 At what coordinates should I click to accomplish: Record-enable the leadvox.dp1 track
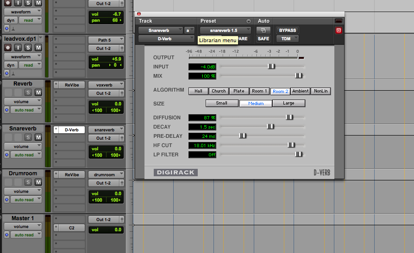pos(8,48)
